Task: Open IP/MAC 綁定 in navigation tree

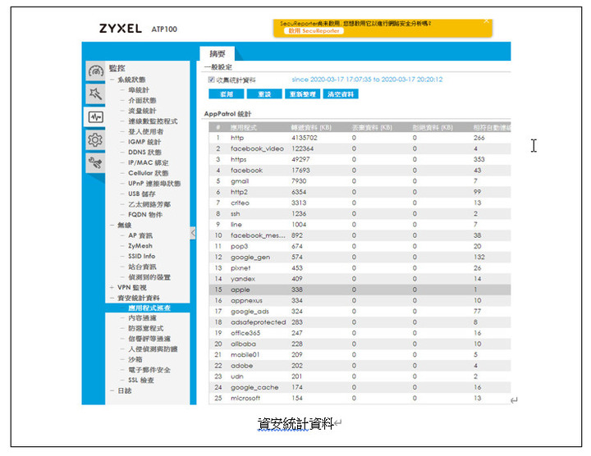Action: tap(148, 162)
